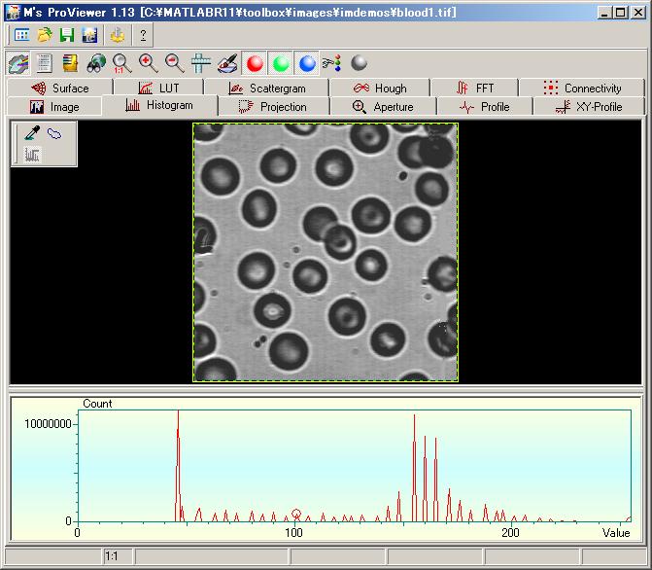The width and height of the screenshot is (652, 570).
Task: Switch to the Hough tab
Action: tap(381, 88)
